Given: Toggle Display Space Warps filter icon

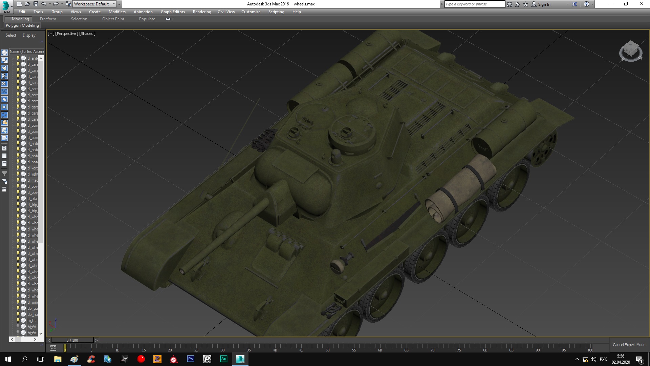Looking at the screenshot, I should click(x=4, y=91).
